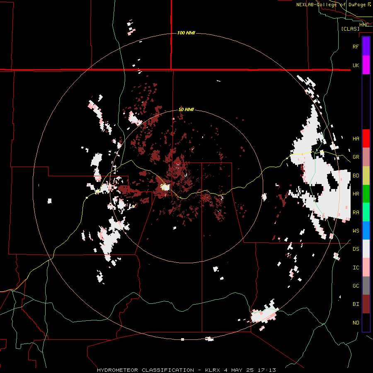This screenshot has height=373, width=373.
Task: Click the HA legend label
Action: tap(356, 138)
